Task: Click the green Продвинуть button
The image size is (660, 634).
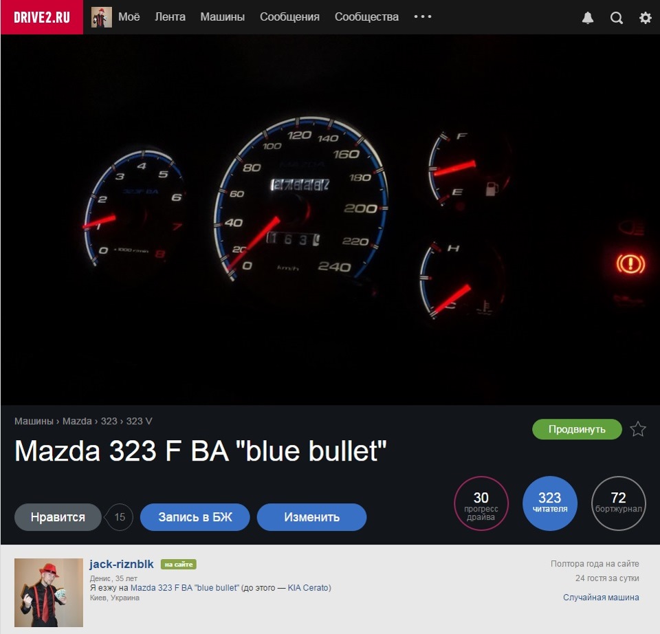Action: click(577, 429)
